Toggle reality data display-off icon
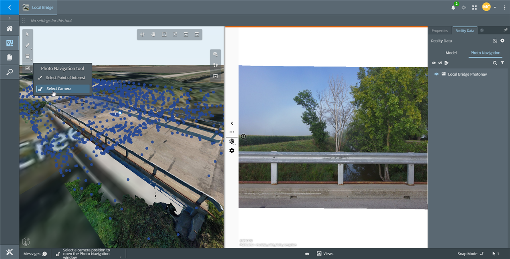This screenshot has height=259, width=510. pyautogui.click(x=495, y=41)
